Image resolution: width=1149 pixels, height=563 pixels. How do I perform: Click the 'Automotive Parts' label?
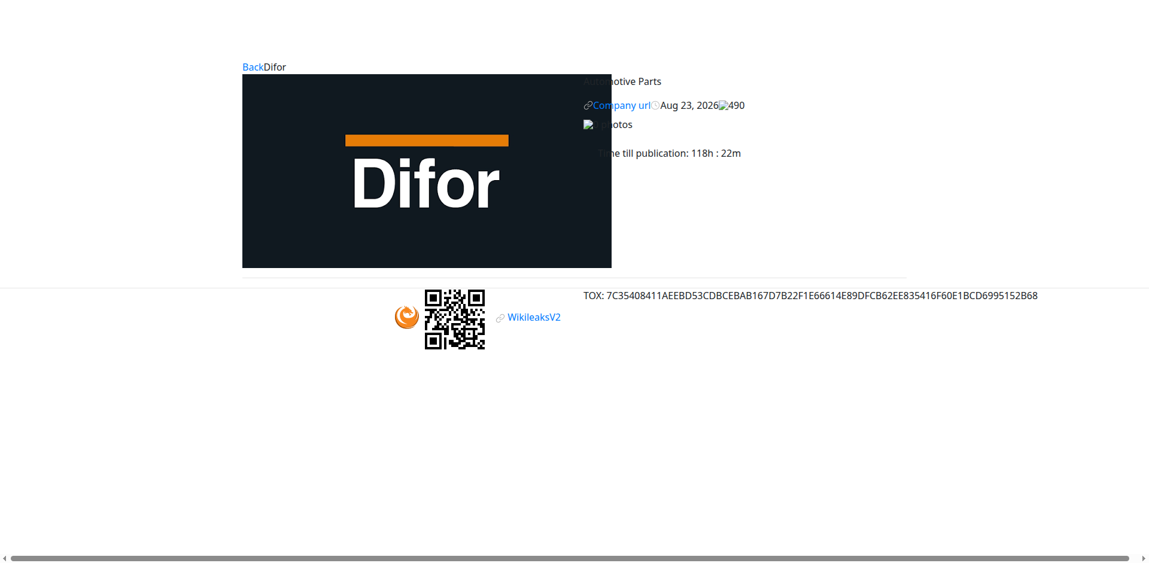[x=622, y=81]
